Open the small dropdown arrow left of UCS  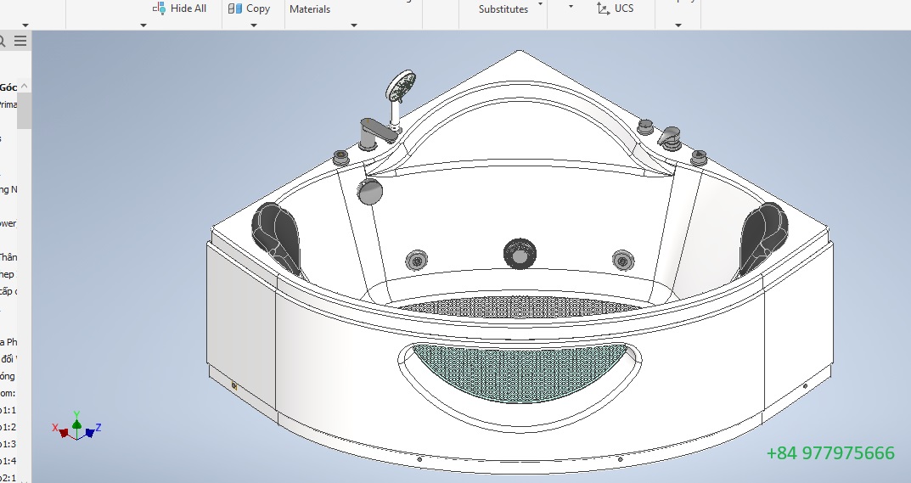[571, 7]
